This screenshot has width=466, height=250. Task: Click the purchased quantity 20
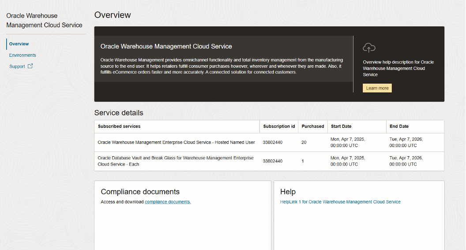tap(304, 142)
